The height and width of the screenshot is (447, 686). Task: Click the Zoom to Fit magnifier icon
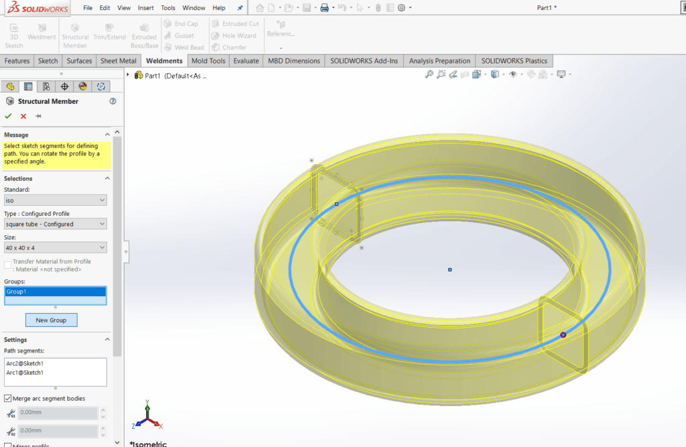429,74
